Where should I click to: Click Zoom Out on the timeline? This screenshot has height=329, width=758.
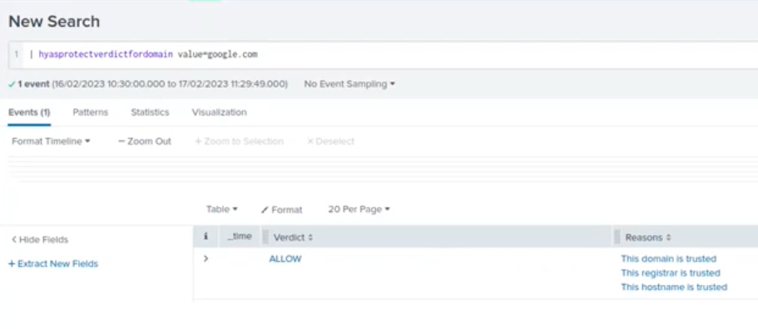(x=145, y=141)
